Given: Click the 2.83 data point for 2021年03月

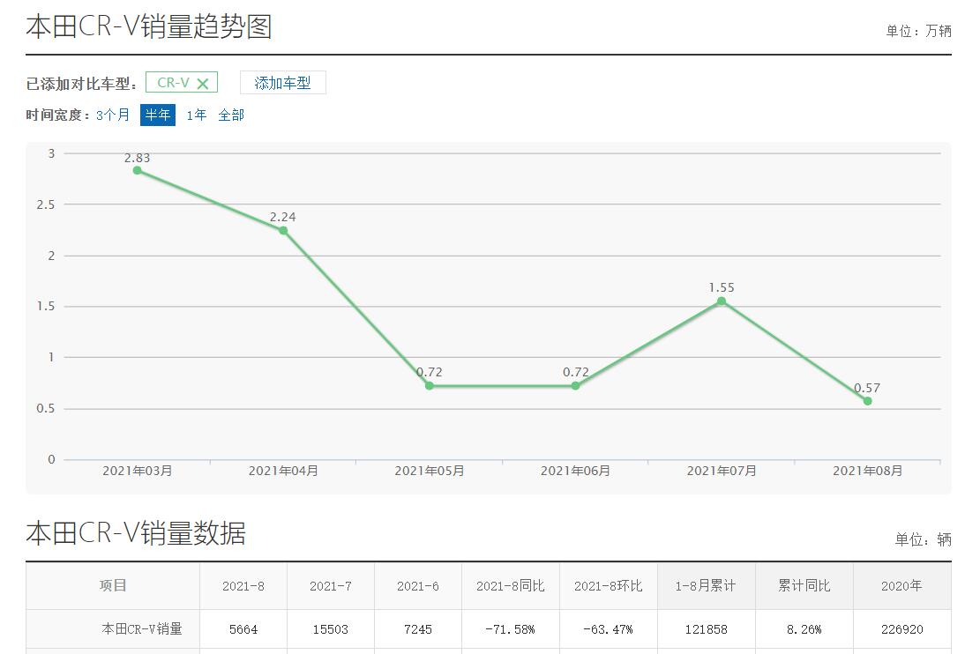Looking at the screenshot, I should 138,170.
